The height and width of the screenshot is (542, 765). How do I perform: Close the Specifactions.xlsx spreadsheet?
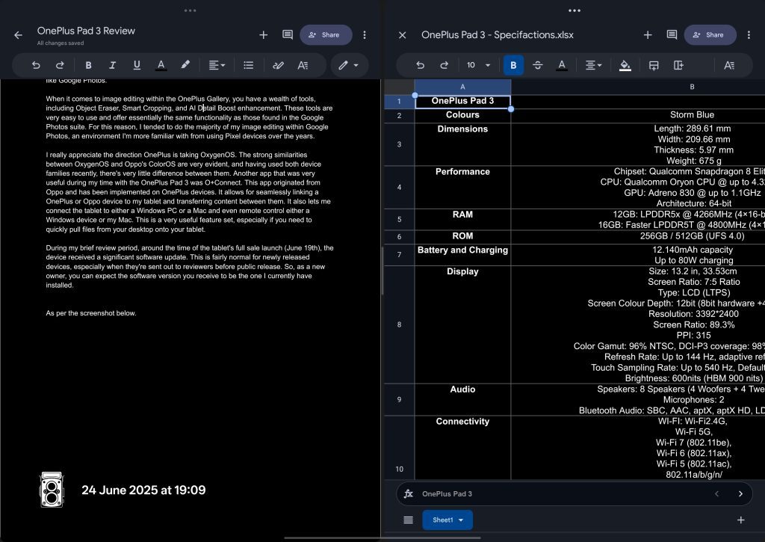[x=402, y=34]
